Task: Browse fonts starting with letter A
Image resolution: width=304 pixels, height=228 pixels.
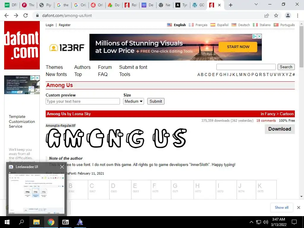Action: tap(199, 75)
